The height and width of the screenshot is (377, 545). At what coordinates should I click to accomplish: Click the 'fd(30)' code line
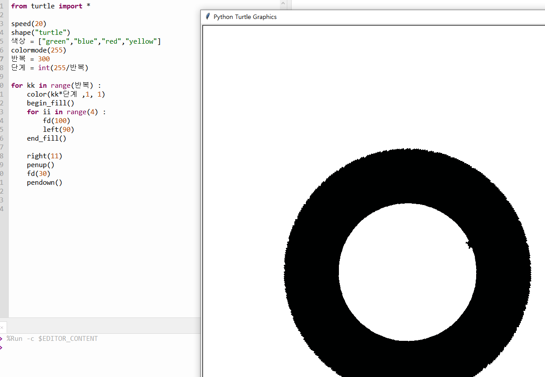point(38,174)
